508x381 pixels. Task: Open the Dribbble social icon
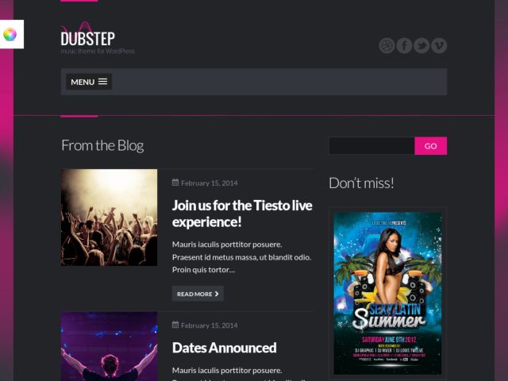[x=387, y=46]
